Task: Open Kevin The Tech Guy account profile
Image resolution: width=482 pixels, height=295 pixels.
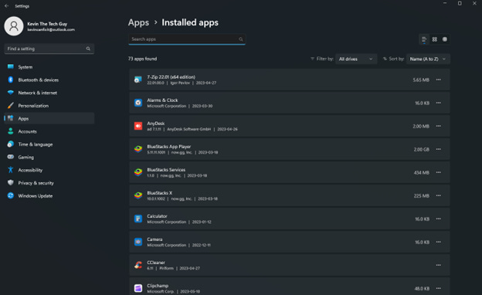Action: [40, 26]
